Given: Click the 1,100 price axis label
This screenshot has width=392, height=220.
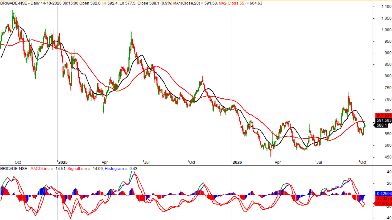Looking at the screenshot, I should point(386,7).
